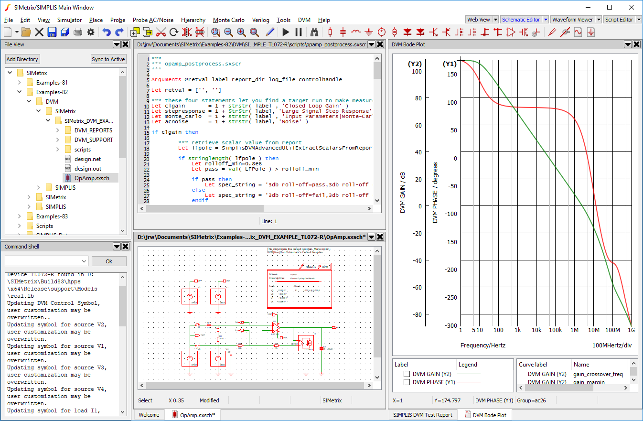Viewport: 643px width, 421px height.
Task: Click the blue floppy disk save icon
Action: pyautogui.click(x=52, y=32)
